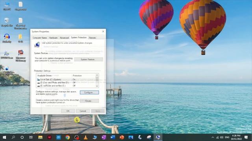Select the System Protection tab
252x141 pixels.
pyautogui.click(x=79, y=38)
